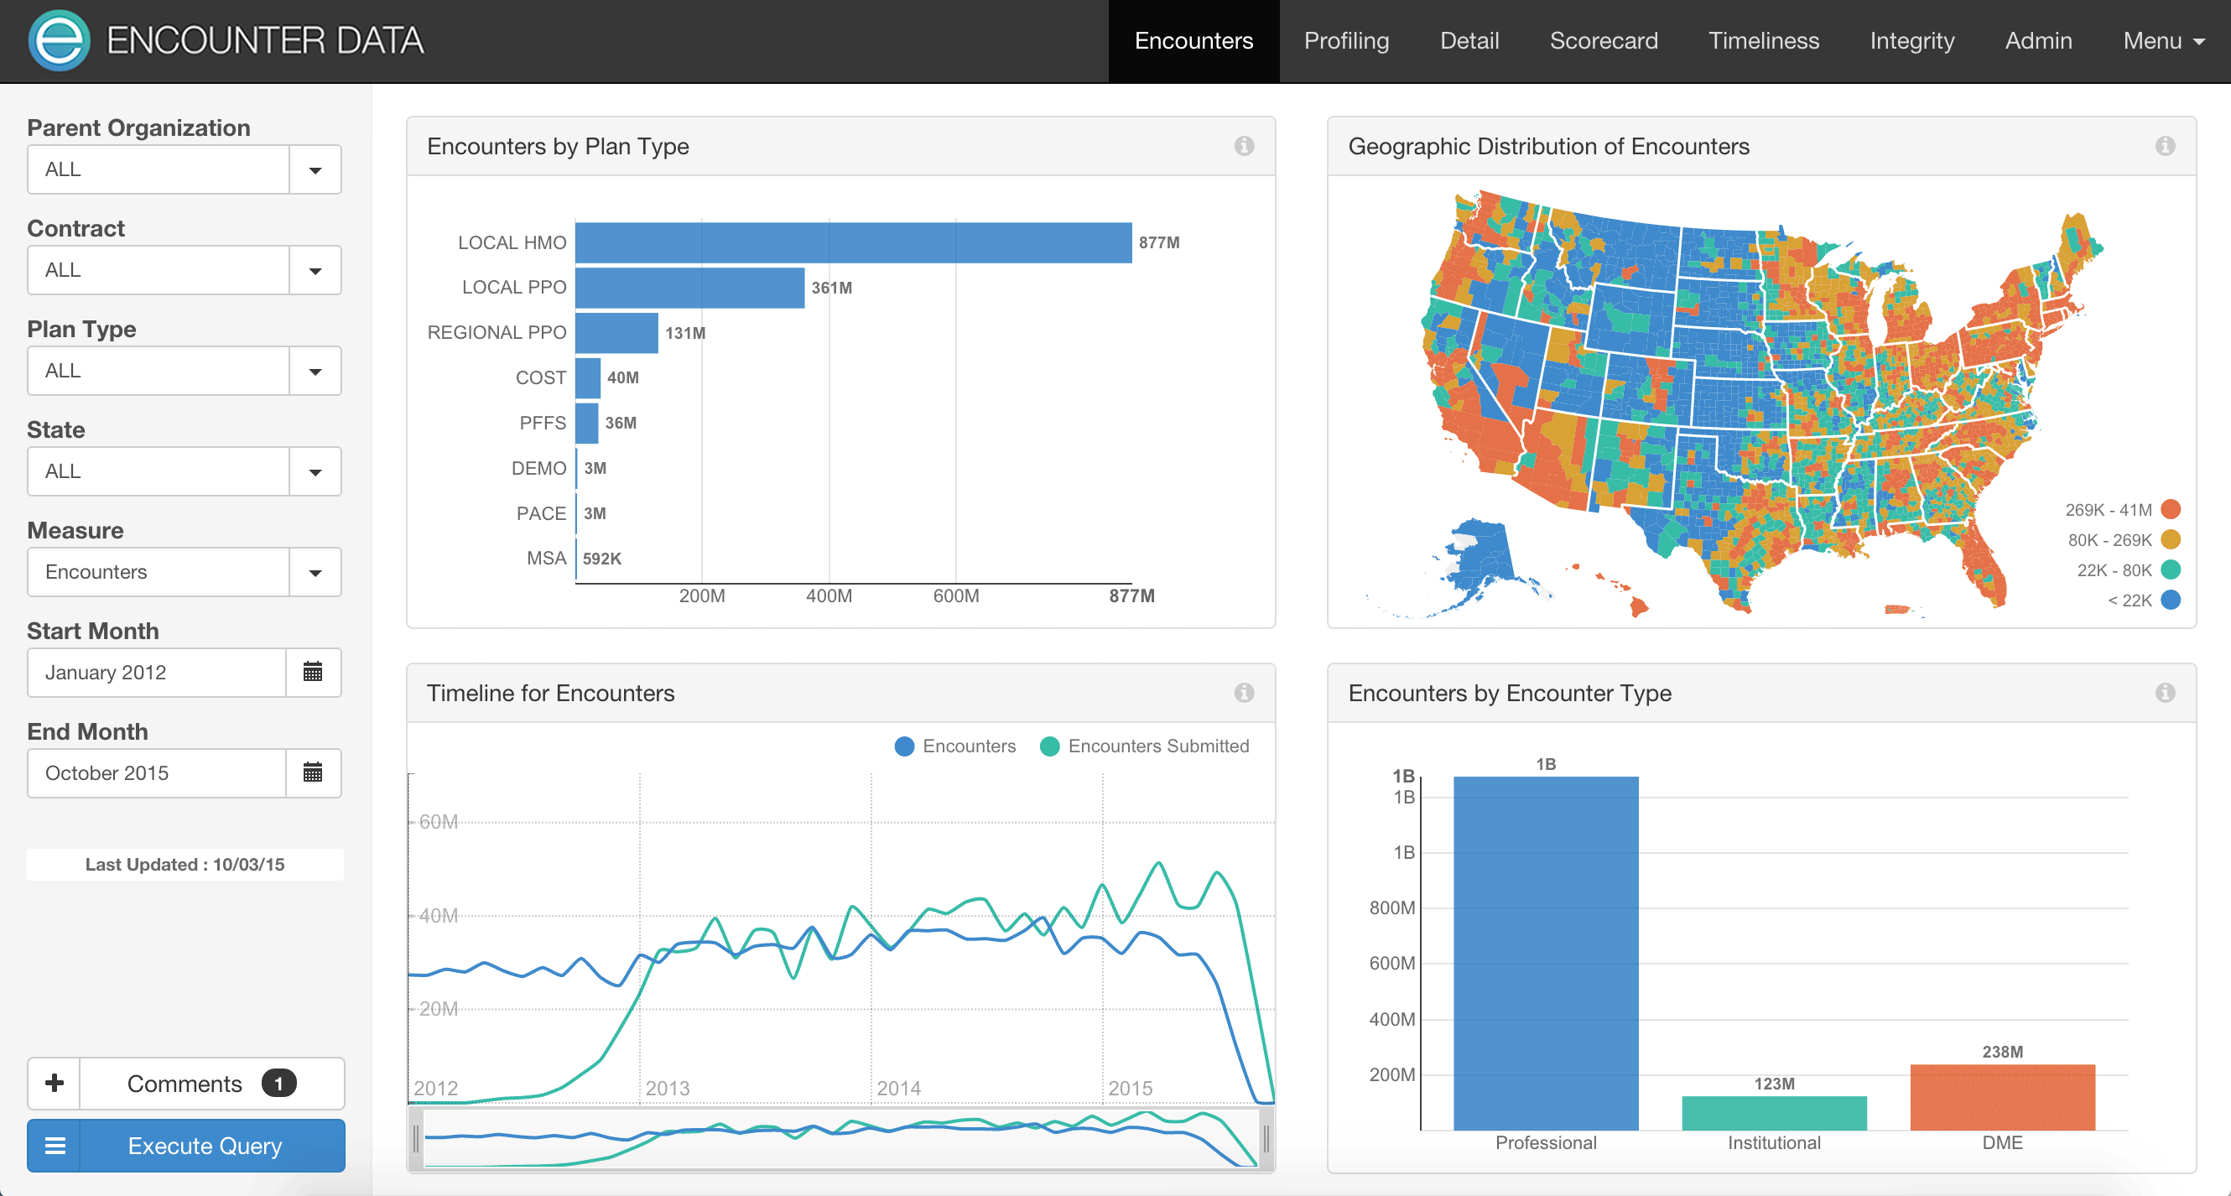The height and width of the screenshot is (1196, 2231).
Task: Open info icon for Encounters by Encounter Type
Action: click(2166, 693)
